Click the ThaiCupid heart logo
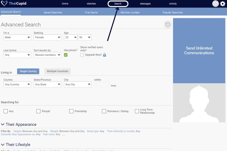Viewport: 227px width, 151px height. click(x=4, y=4)
